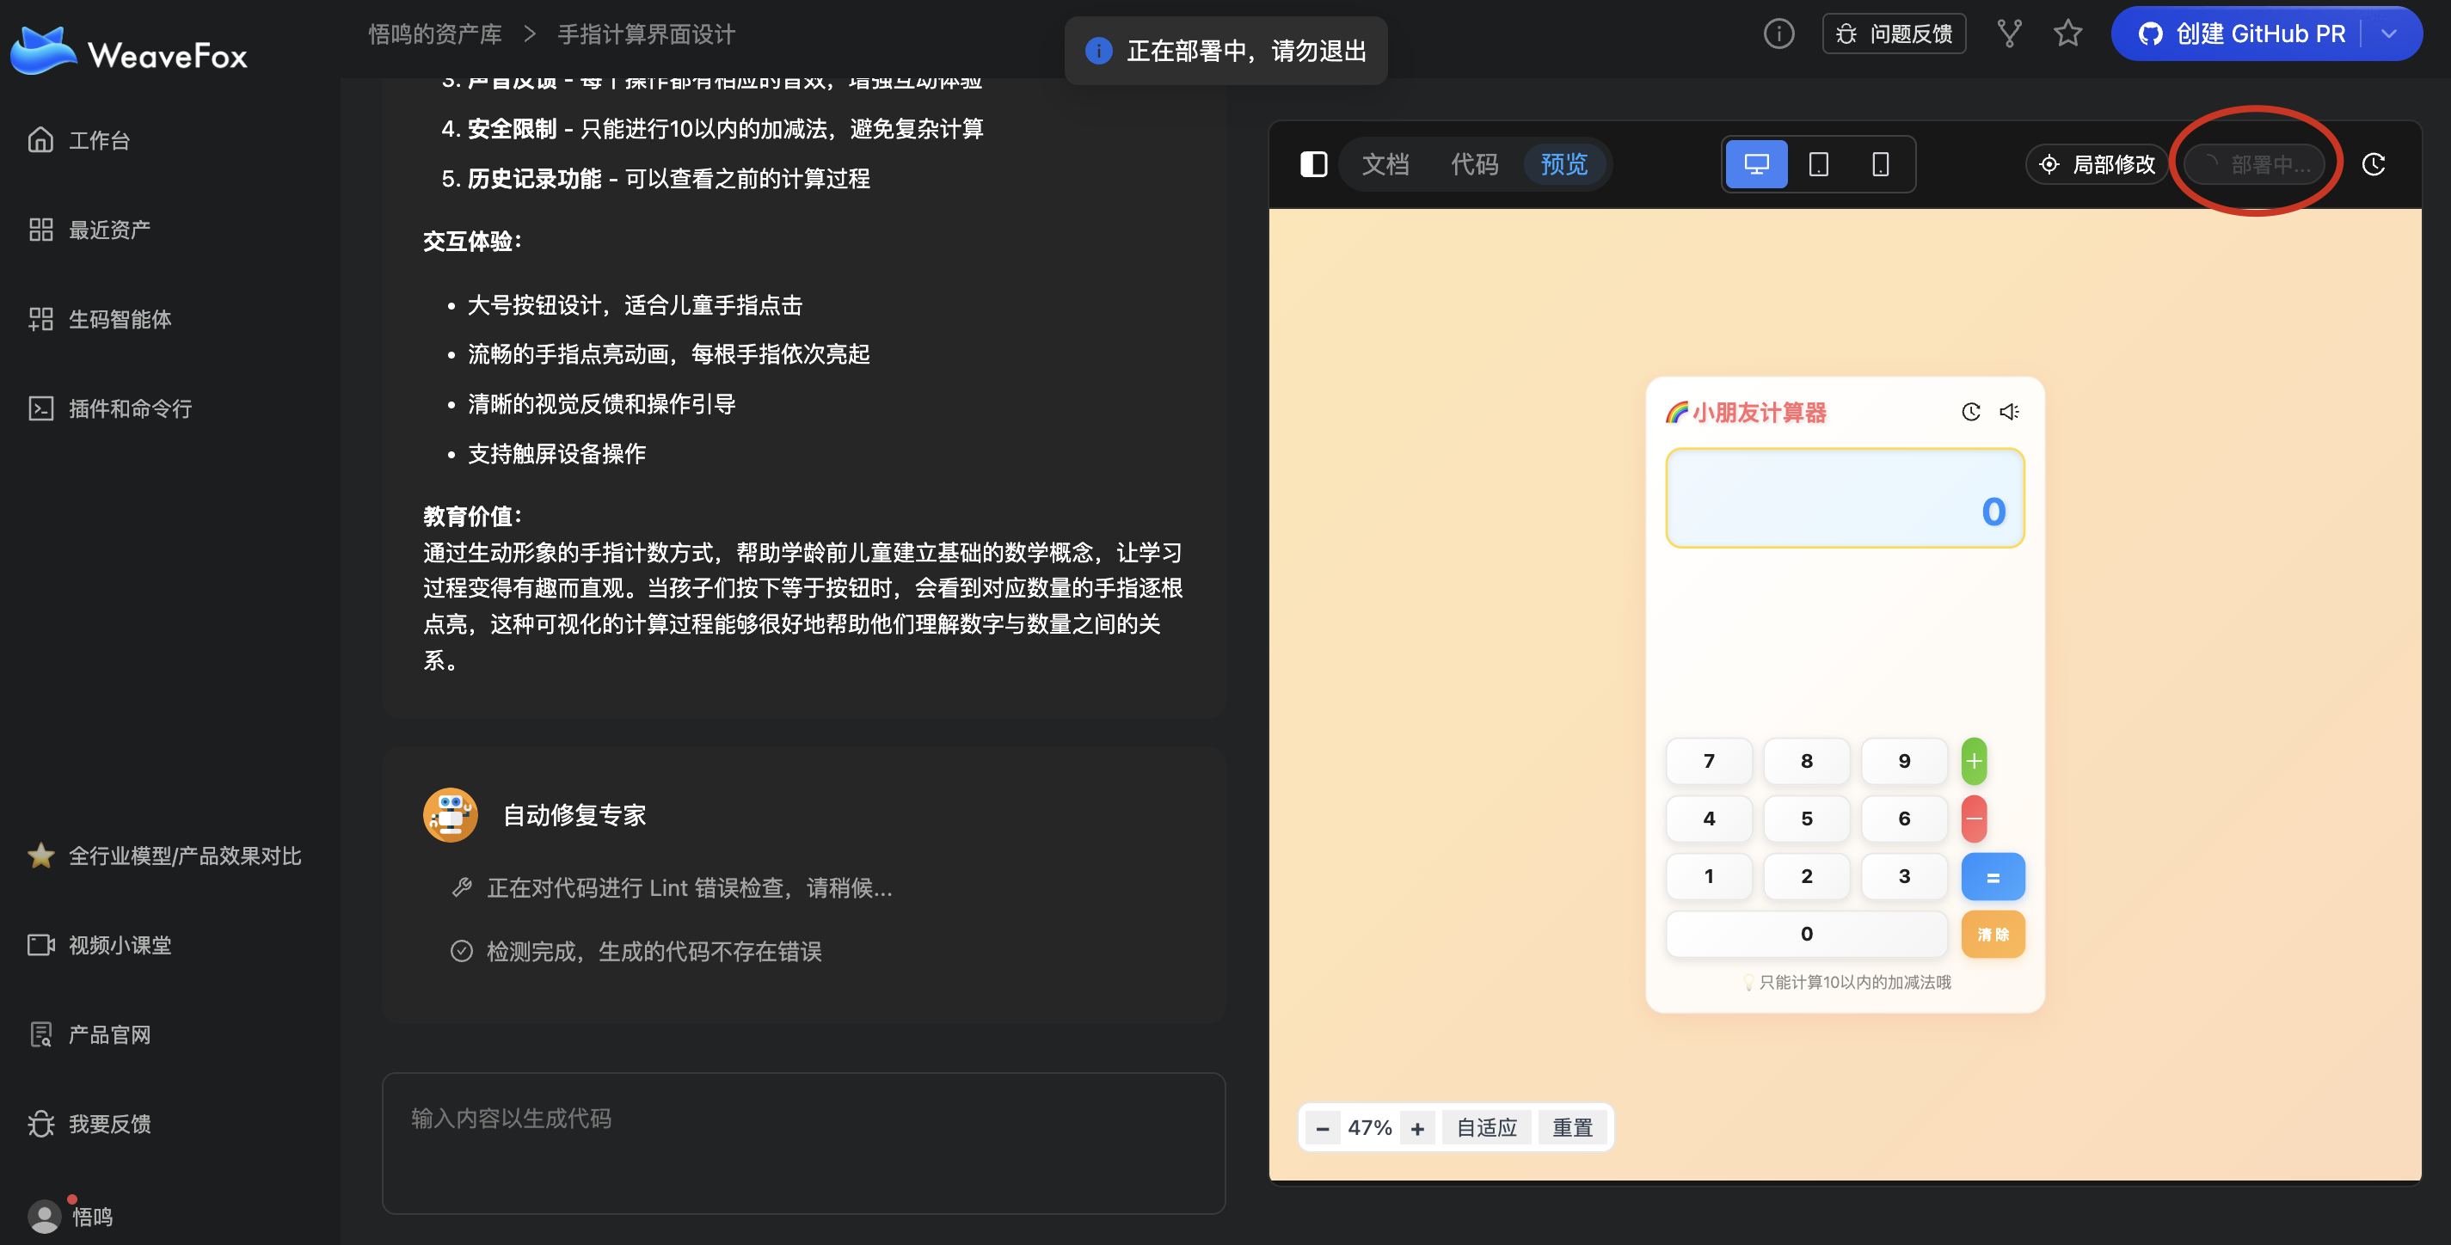Open 插件和命令行 in the sidebar
2451x1245 pixels.
click(129, 409)
